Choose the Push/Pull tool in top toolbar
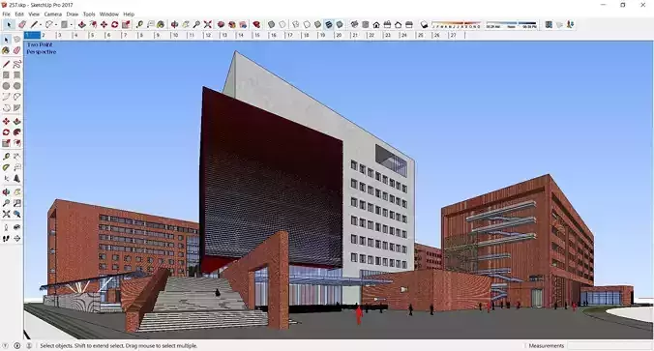This screenshot has height=351, width=654. point(81,25)
